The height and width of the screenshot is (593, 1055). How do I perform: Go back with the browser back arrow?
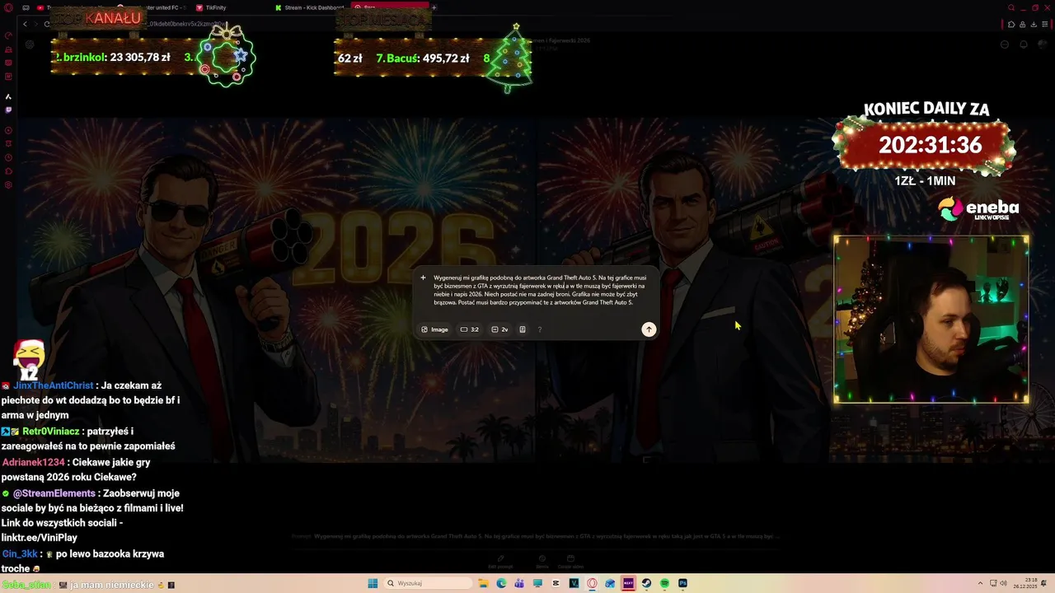coord(25,24)
